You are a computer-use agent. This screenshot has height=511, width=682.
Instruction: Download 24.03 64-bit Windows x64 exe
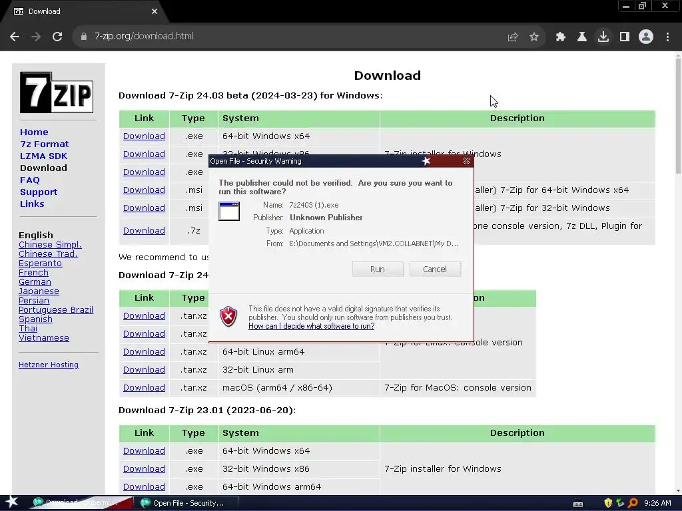[144, 136]
